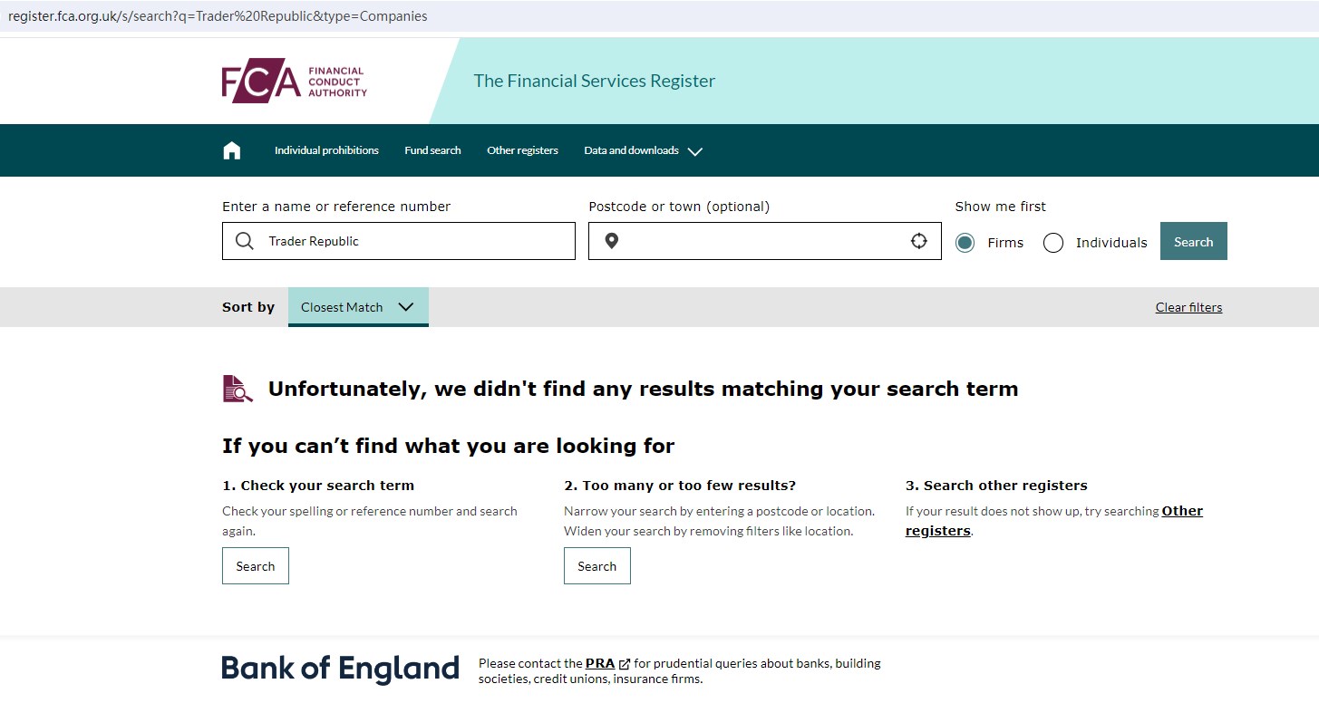1319x703 pixels.
Task: Click Search under Check your search term
Action: pos(256,566)
